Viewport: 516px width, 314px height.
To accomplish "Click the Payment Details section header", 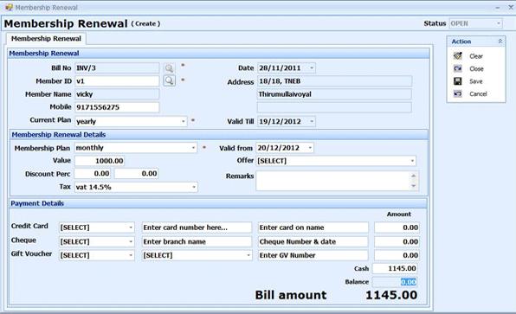I will [x=218, y=203].
